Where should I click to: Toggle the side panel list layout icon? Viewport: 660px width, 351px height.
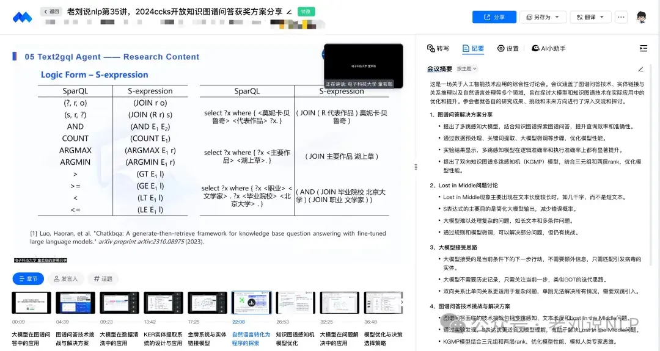643,48
